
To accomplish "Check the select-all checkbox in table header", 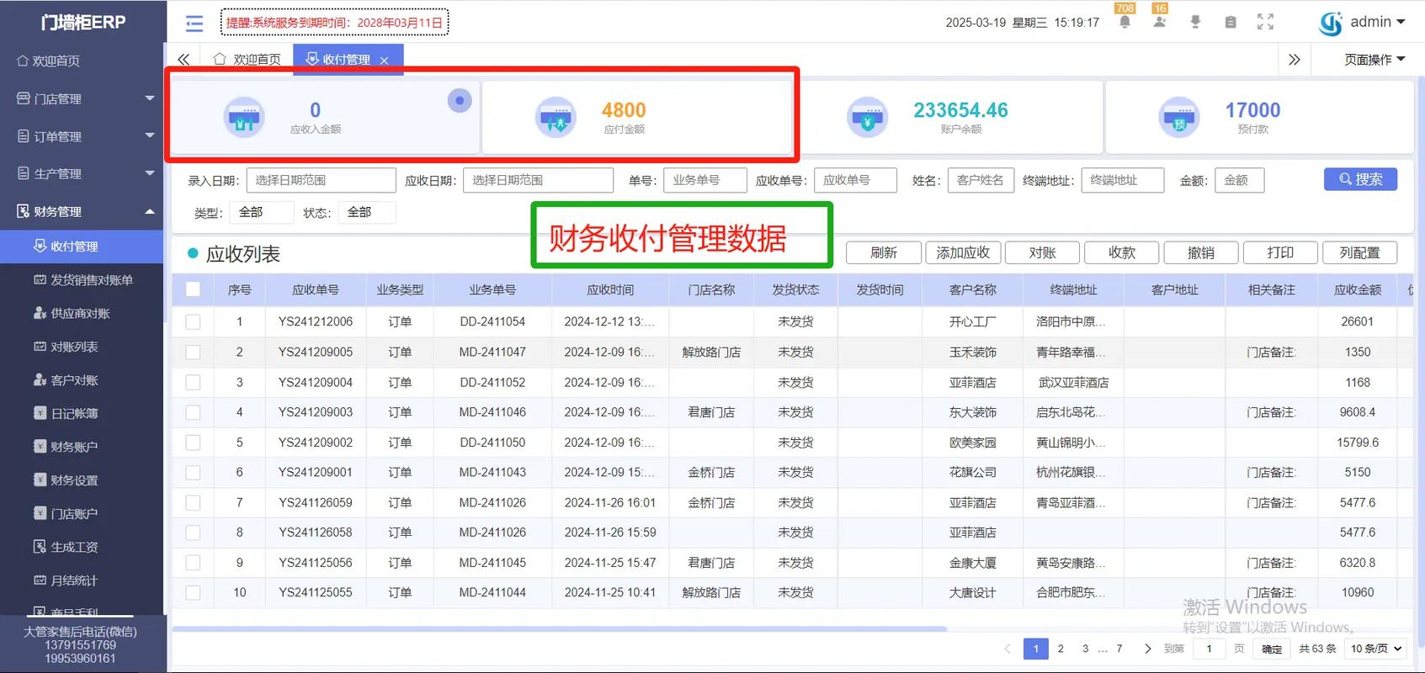I will (x=193, y=289).
